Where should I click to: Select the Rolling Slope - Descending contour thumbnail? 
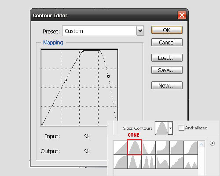tap(163, 161)
